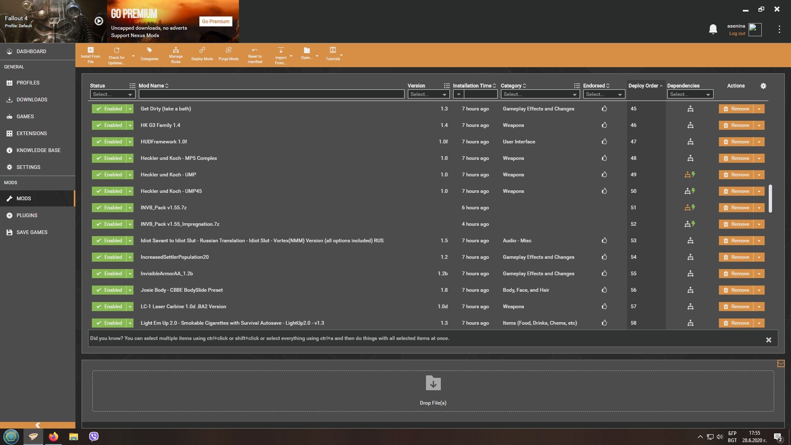Click the Mod Name filter field
791x445 pixels.
[271, 94]
